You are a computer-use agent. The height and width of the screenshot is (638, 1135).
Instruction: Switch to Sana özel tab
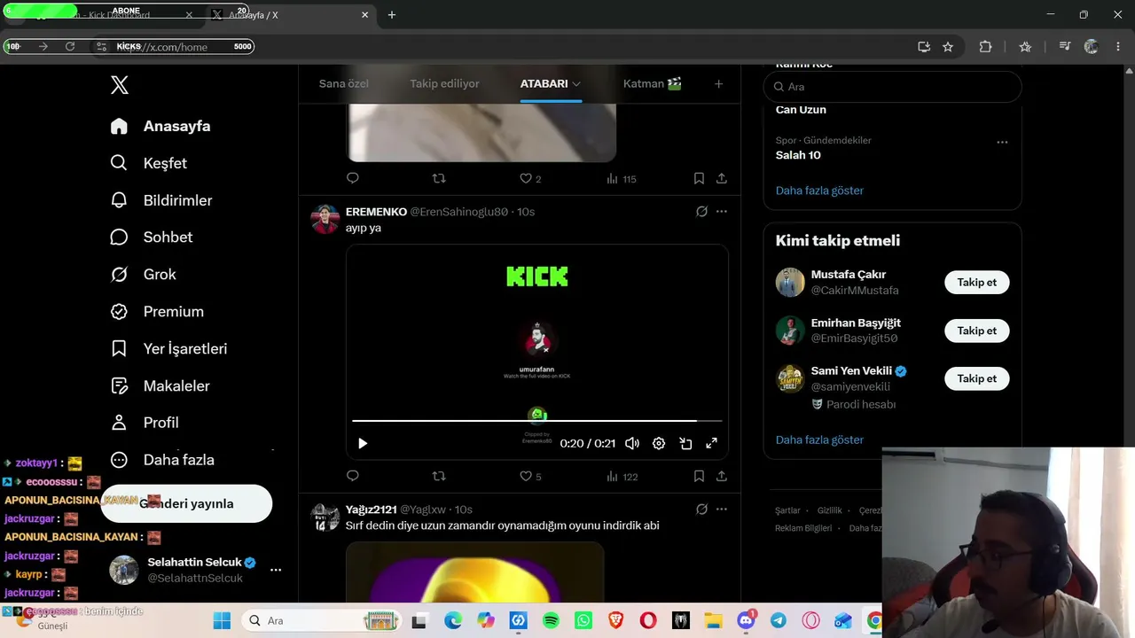tap(344, 83)
